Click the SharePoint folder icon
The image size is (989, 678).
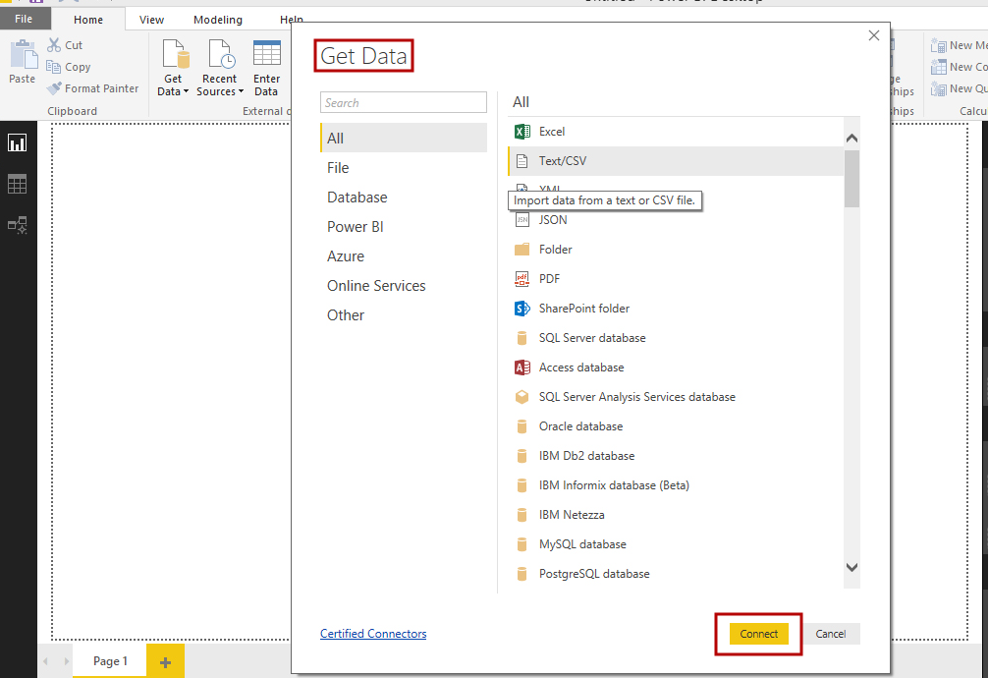[522, 309]
